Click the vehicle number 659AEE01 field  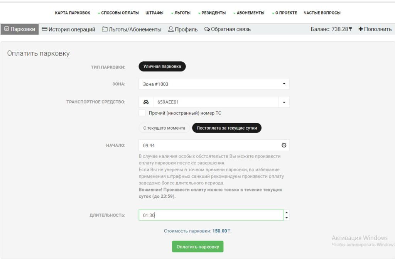(x=216, y=102)
